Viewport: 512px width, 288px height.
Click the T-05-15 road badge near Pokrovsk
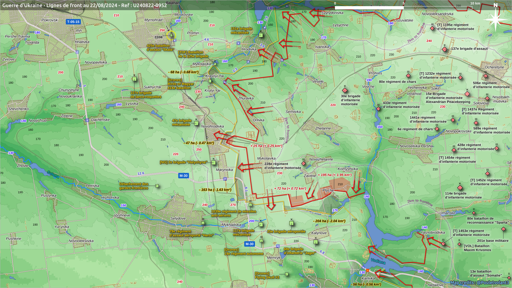73,22
